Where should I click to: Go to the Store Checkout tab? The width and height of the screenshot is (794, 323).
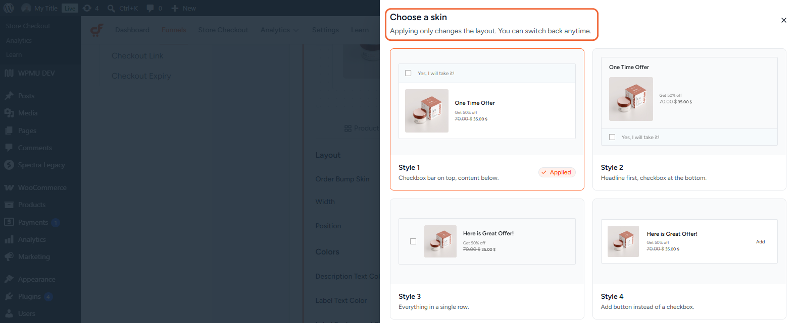pyautogui.click(x=223, y=30)
